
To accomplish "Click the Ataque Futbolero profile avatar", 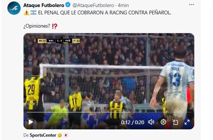I will pos(14,8).
